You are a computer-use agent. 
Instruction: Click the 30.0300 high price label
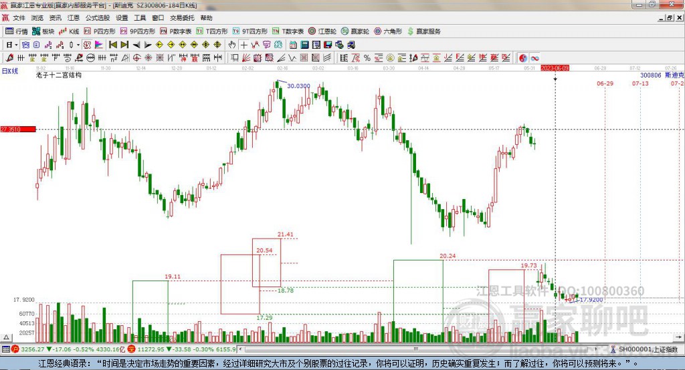click(298, 86)
